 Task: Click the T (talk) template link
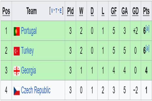click(56, 11)
